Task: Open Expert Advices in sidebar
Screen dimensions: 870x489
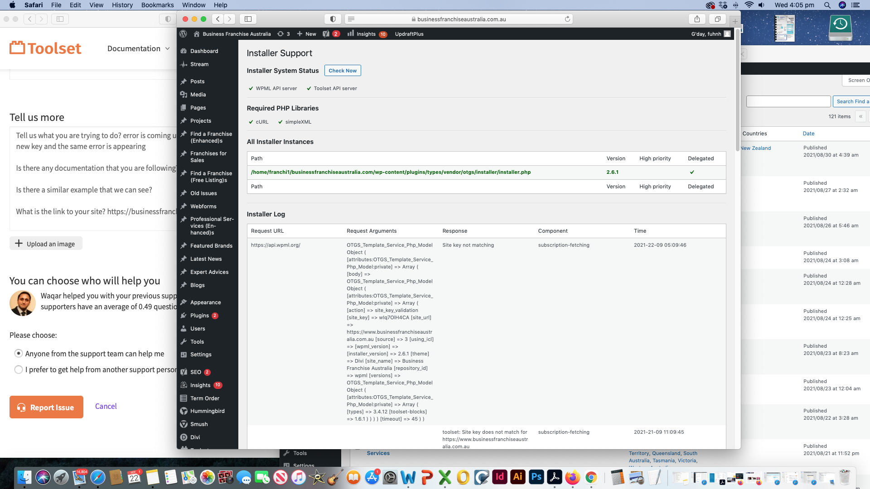Action: (x=209, y=272)
